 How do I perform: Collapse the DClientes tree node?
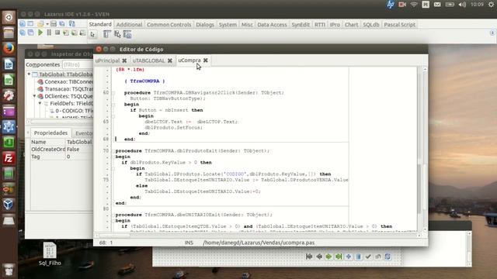coord(34,96)
